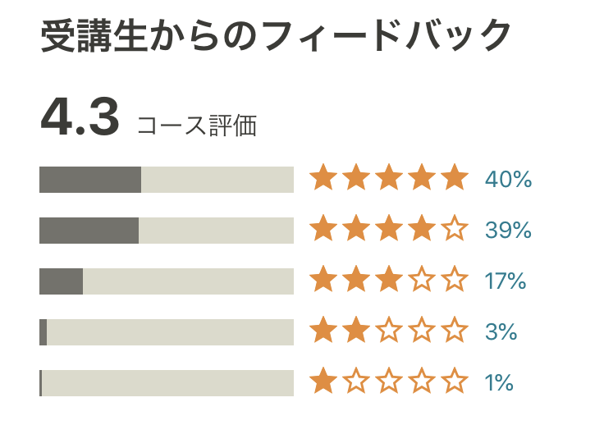Click the 40% rating bar
604x425 pixels.
point(167,179)
